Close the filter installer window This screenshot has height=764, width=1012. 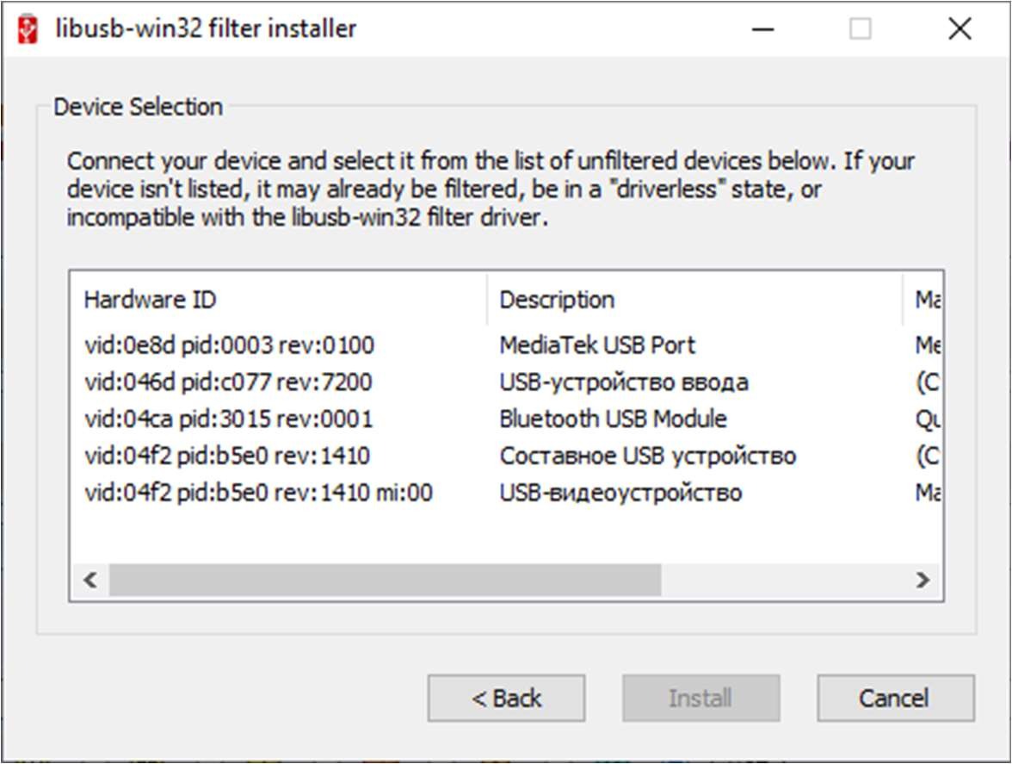[960, 29]
